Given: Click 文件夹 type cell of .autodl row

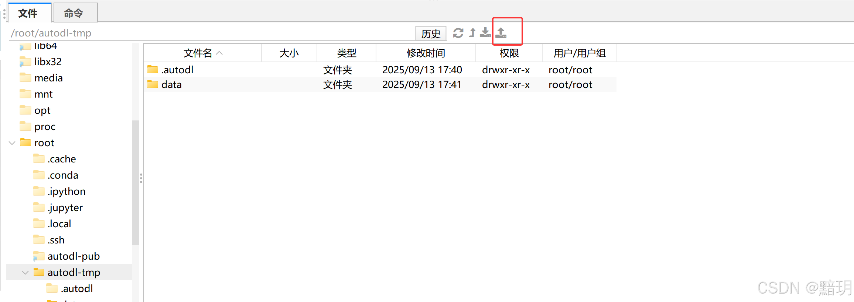Looking at the screenshot, I should [x=338, y=70].
